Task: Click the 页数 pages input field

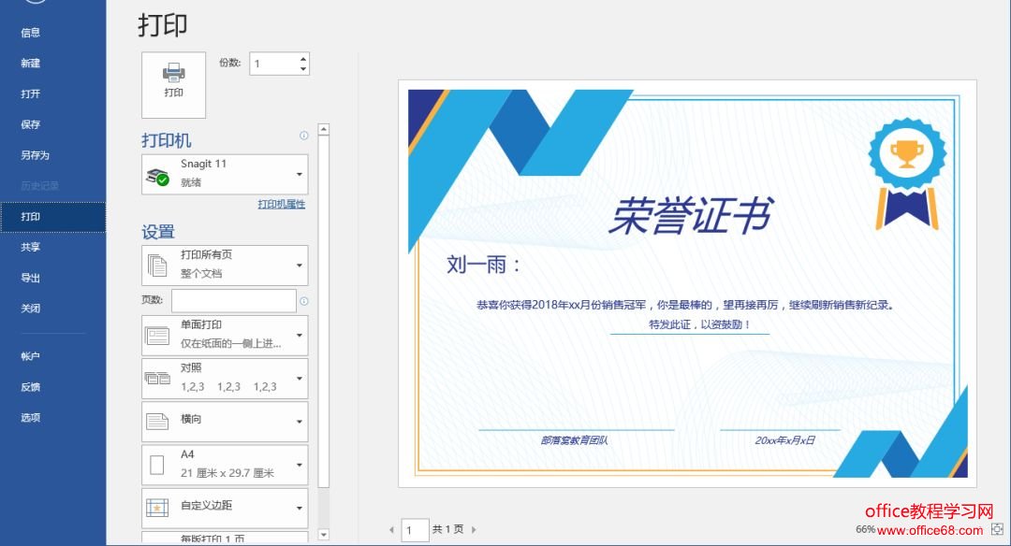Action: tap(233, 301)
